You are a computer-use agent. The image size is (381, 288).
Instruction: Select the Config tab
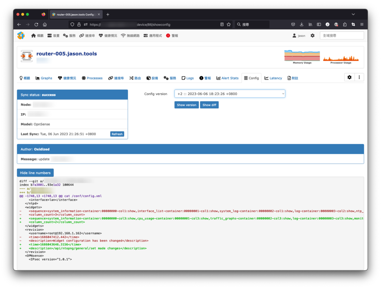click(252, 78)
